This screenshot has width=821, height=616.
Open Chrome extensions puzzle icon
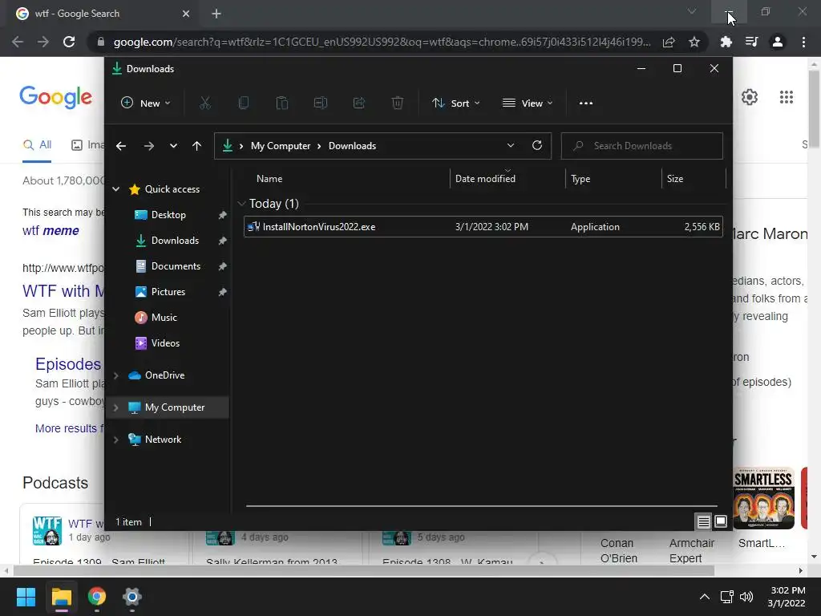[x=726, y=42]
